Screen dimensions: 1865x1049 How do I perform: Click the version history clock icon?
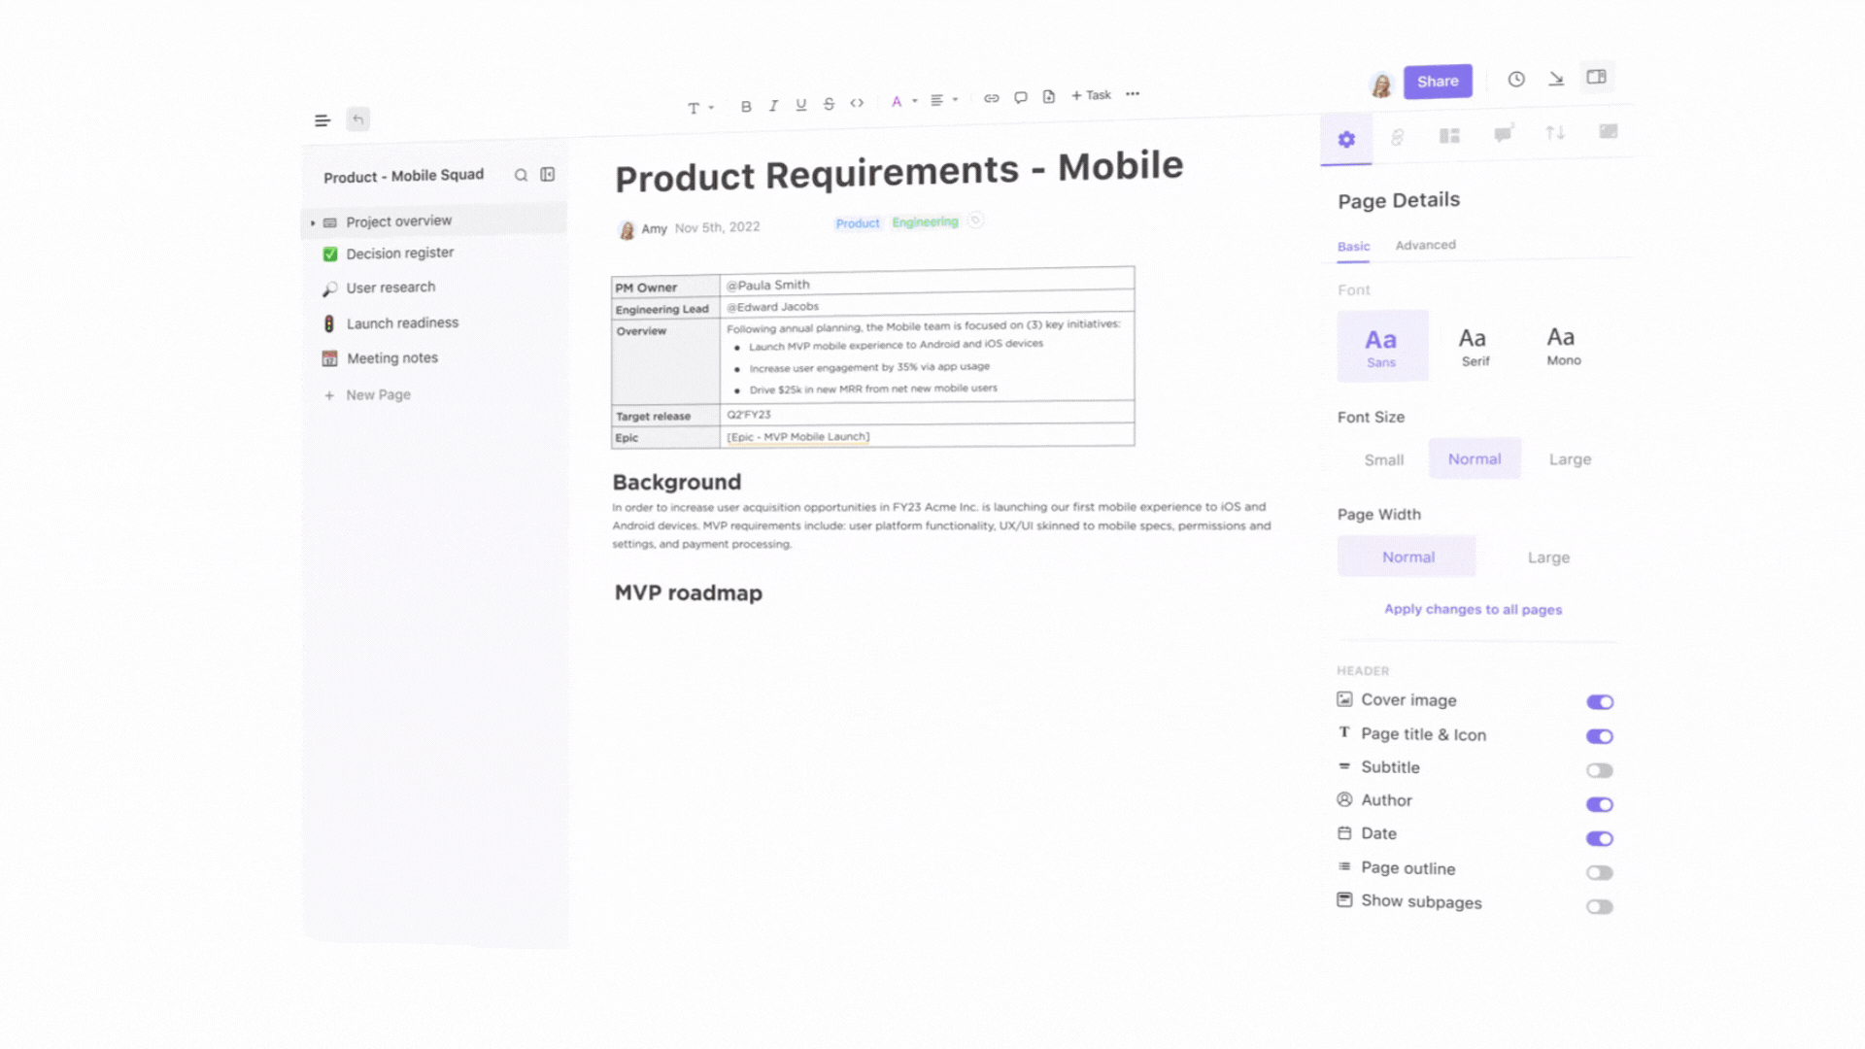click(1516, 81)
